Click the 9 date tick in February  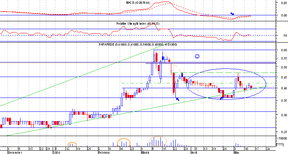click(110, 149)
